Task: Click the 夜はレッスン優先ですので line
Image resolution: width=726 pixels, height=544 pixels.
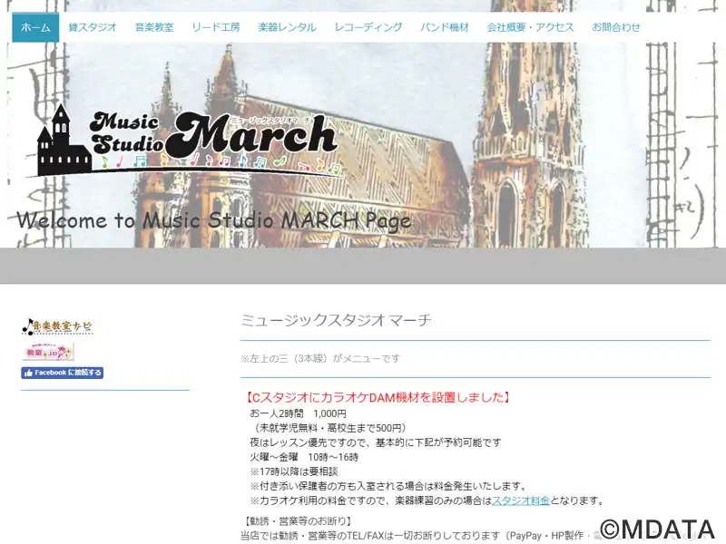Action: [376, 442]
